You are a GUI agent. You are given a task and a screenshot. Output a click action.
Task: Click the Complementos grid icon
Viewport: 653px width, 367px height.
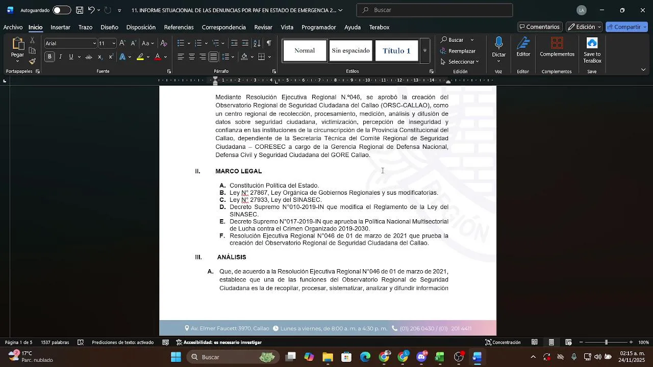click(557, 43)
